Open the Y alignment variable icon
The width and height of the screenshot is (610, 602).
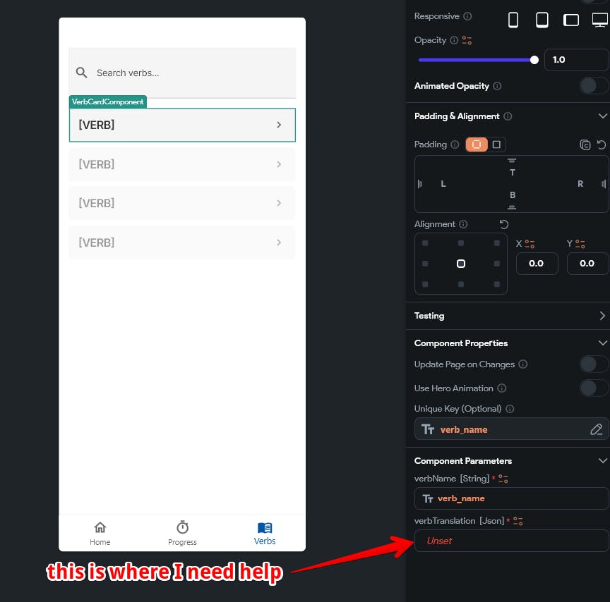[x=580, y=244]
